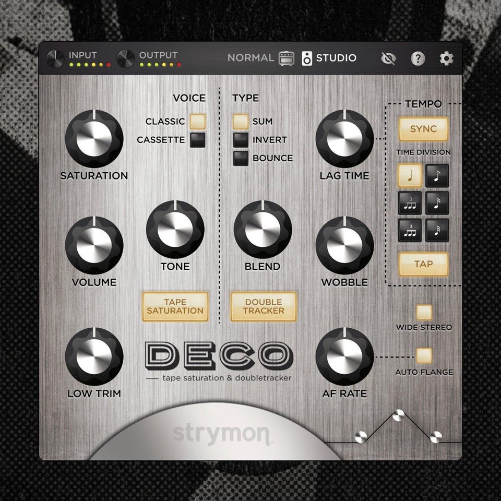Click the help question mark icon

click(x=417, y=58)
